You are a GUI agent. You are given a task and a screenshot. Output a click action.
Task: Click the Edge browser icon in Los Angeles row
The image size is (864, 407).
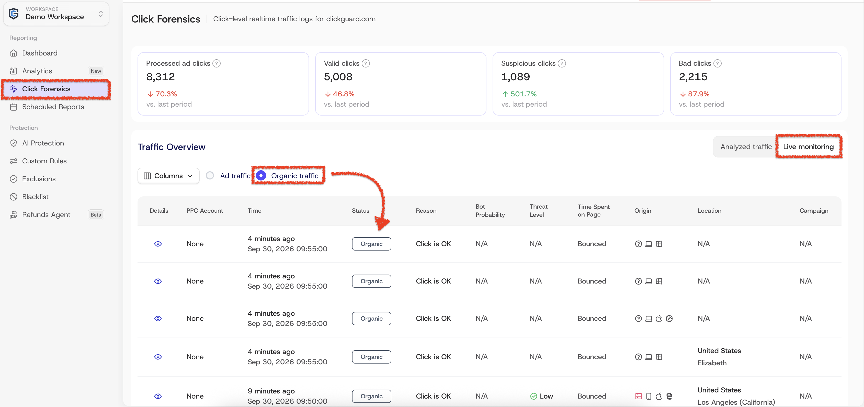[669, 396]
